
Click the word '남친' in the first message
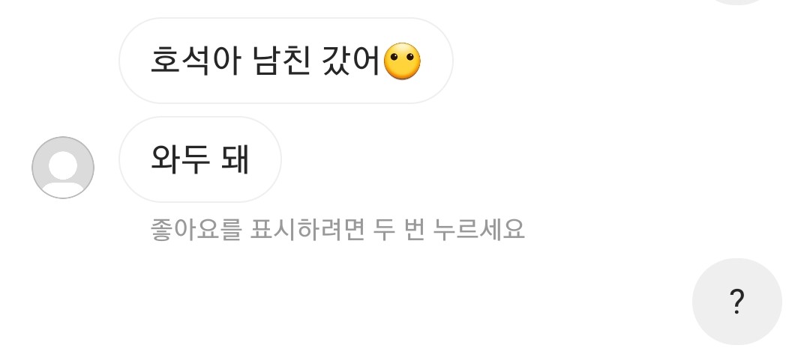click(281, 61)
